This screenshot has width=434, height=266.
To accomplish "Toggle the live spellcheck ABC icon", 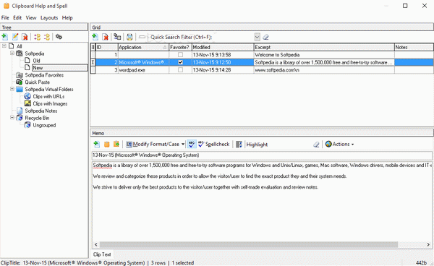I will 192,144.
